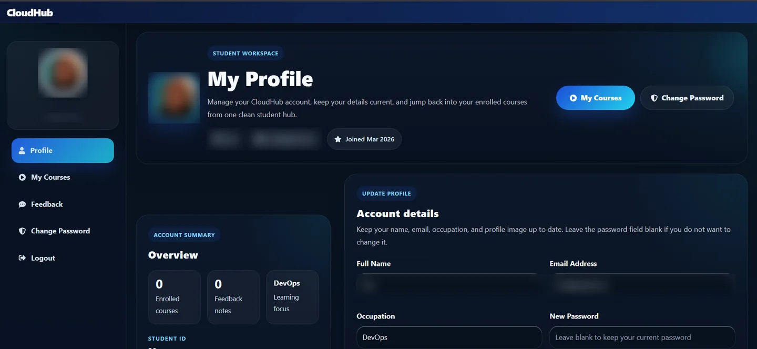Click the STUDENT WORKSPACE label pill
Screen dimensions: 757x349
pos(245,54)
